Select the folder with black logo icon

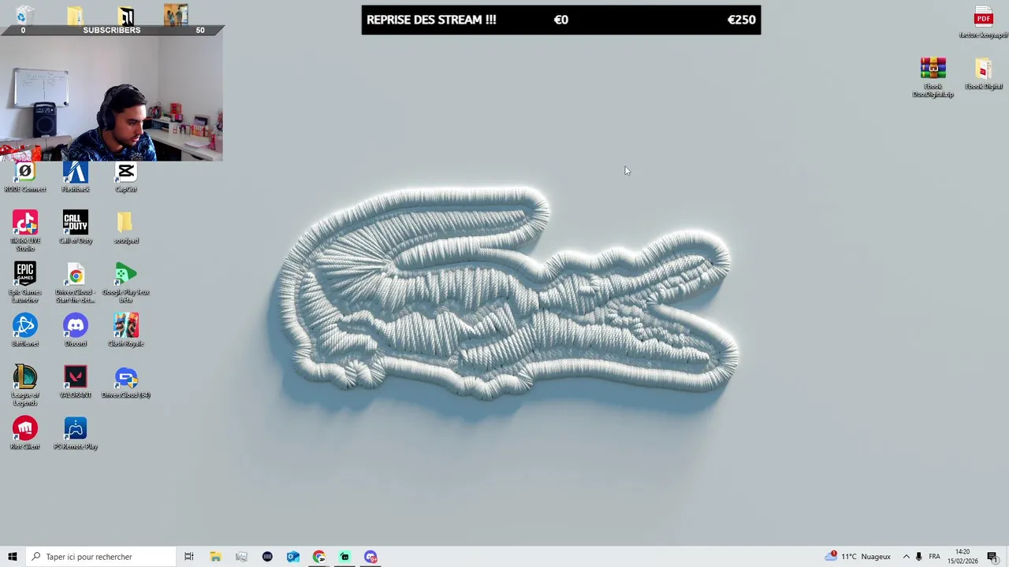(126, 15)
